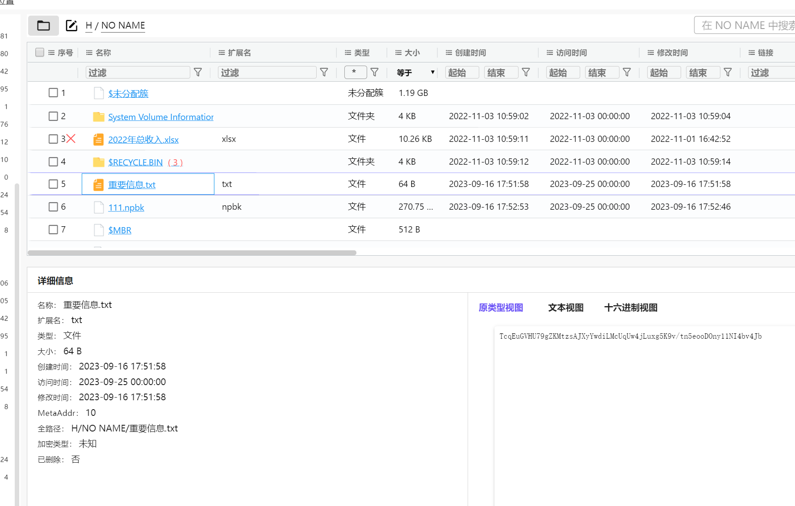The width and height of the screenshot is (795, 506).
Task: Click the search box 在 NO NAME 中搜索
Action: point(745,25)
